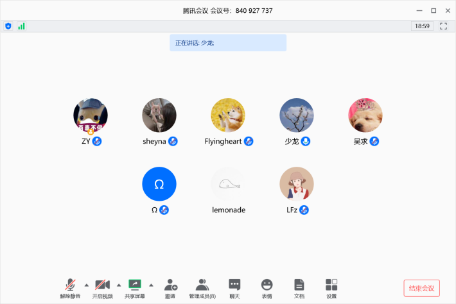Select the lemonade participant avatar

(x=228, y=184)
